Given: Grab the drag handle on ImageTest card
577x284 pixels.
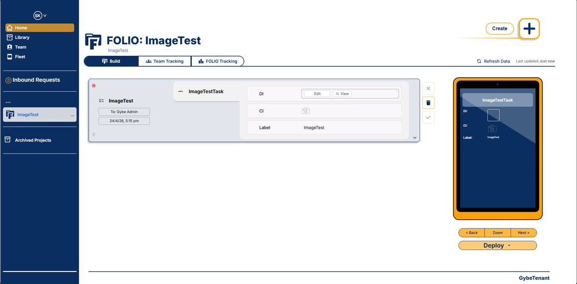Looking at the screenshot, I should tap(94, 135).
